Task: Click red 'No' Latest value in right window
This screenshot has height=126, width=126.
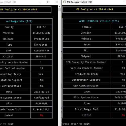Action: tap(123, 115)
